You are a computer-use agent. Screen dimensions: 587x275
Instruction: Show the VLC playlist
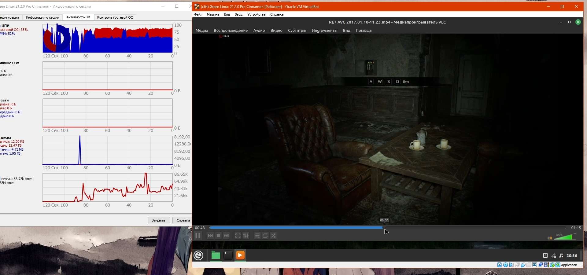coord(257,236)
